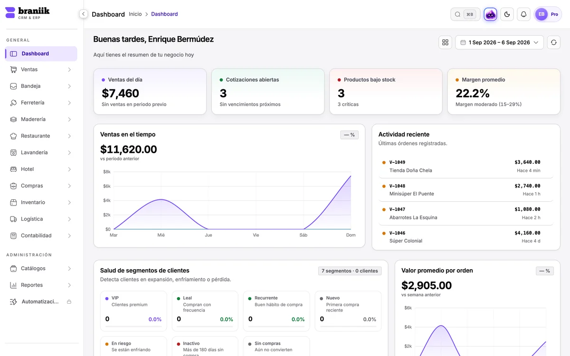The height and width of the screenshot is (356, 570).
Task: Open order V-1049 Tienda Doña Chela
Action: click(466, 166)
